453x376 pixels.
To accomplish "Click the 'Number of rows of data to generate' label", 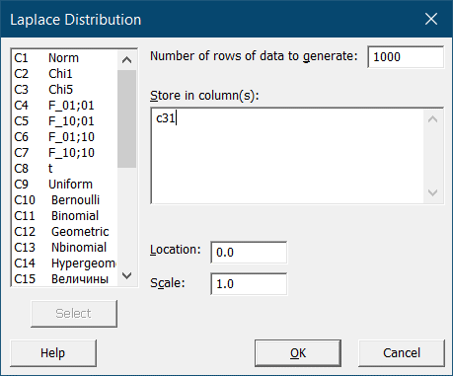I will (254, 56).
